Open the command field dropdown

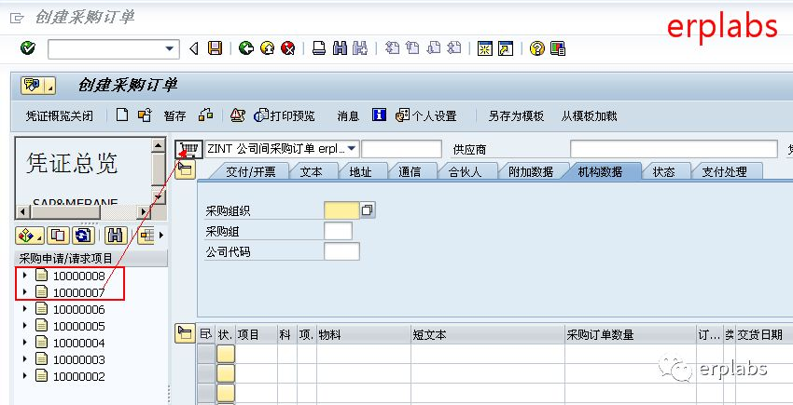coord(170,49)
